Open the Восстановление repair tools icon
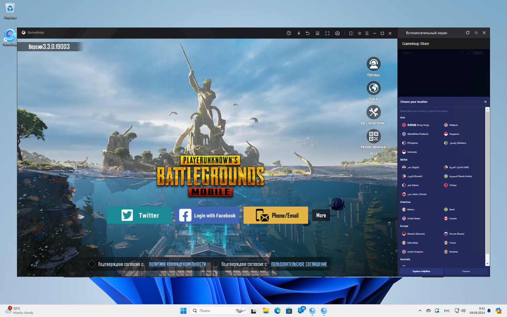Image resolution: width=507 pixels, height=317 pixels. pos(373,112)
